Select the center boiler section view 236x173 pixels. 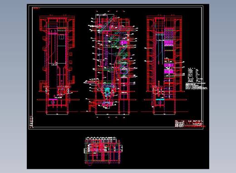click(x=110, y=64)
